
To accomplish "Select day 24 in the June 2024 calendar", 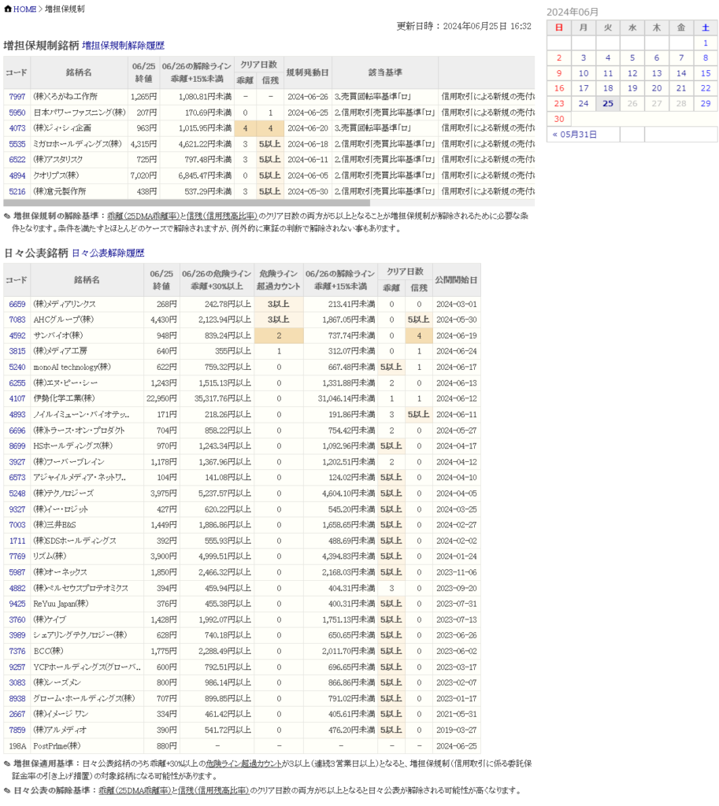I will tap(584, 104).
